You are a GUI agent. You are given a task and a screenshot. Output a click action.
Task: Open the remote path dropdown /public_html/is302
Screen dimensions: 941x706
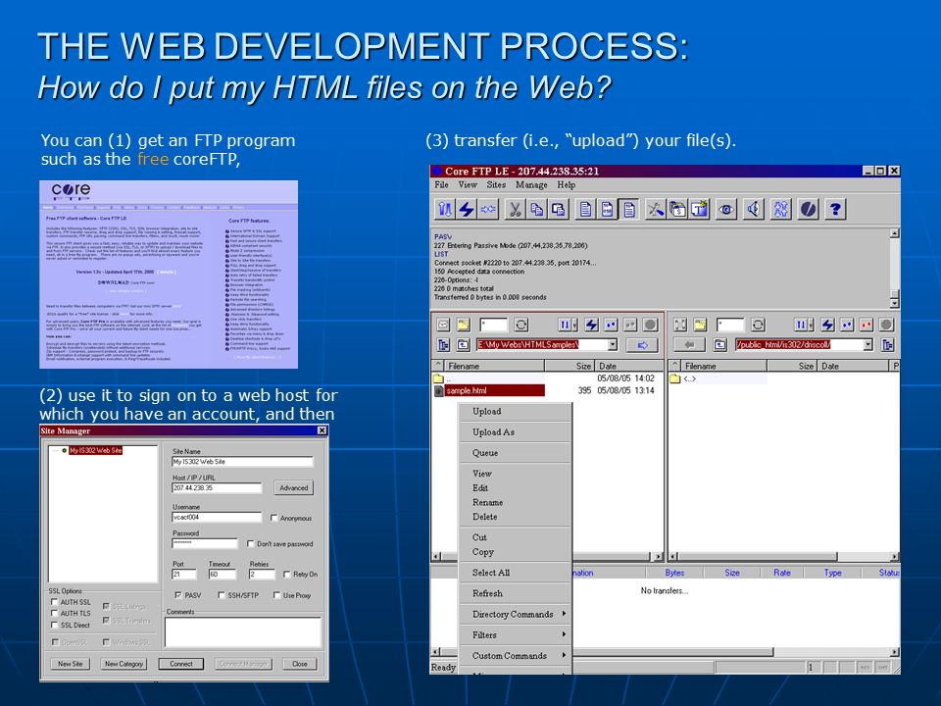867,344
